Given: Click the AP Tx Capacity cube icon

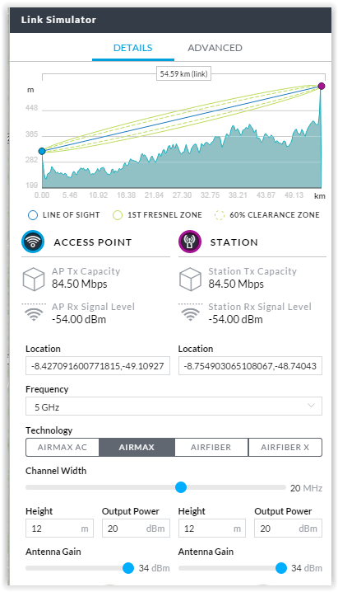Looking at the screenshot, I should (34, 280).
